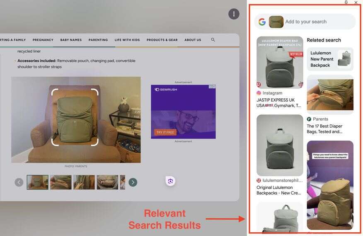
Task: Select the second gallery thumbnail
Action: 61,182
